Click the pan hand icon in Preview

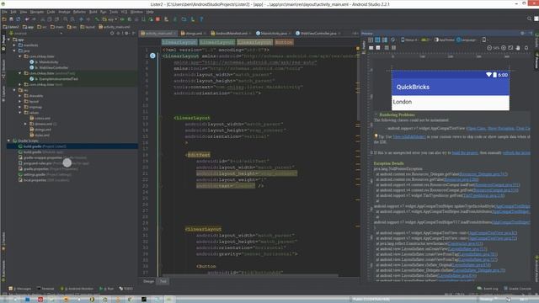pyautogui.click(x=519, y=48)
